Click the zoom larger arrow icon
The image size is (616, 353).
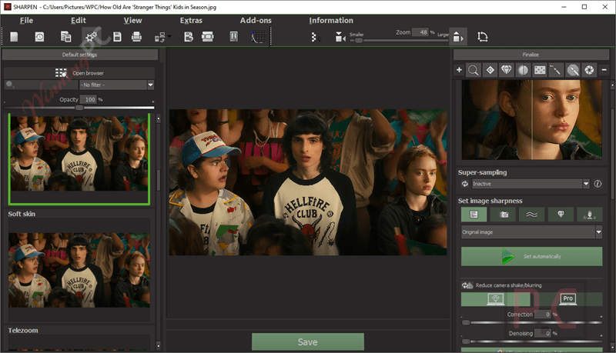pos(458,37)
